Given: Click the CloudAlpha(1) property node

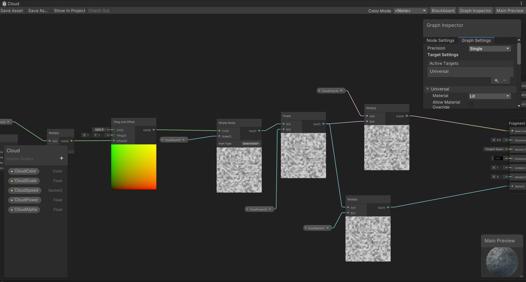Looking at the screenshot, I should (317, 228).
